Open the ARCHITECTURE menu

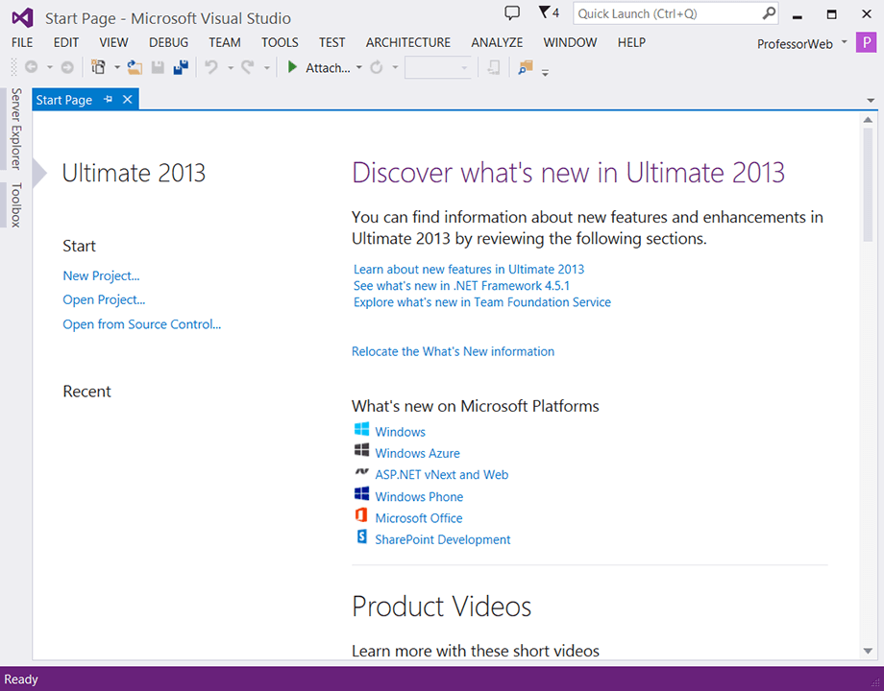pos(408,43)
